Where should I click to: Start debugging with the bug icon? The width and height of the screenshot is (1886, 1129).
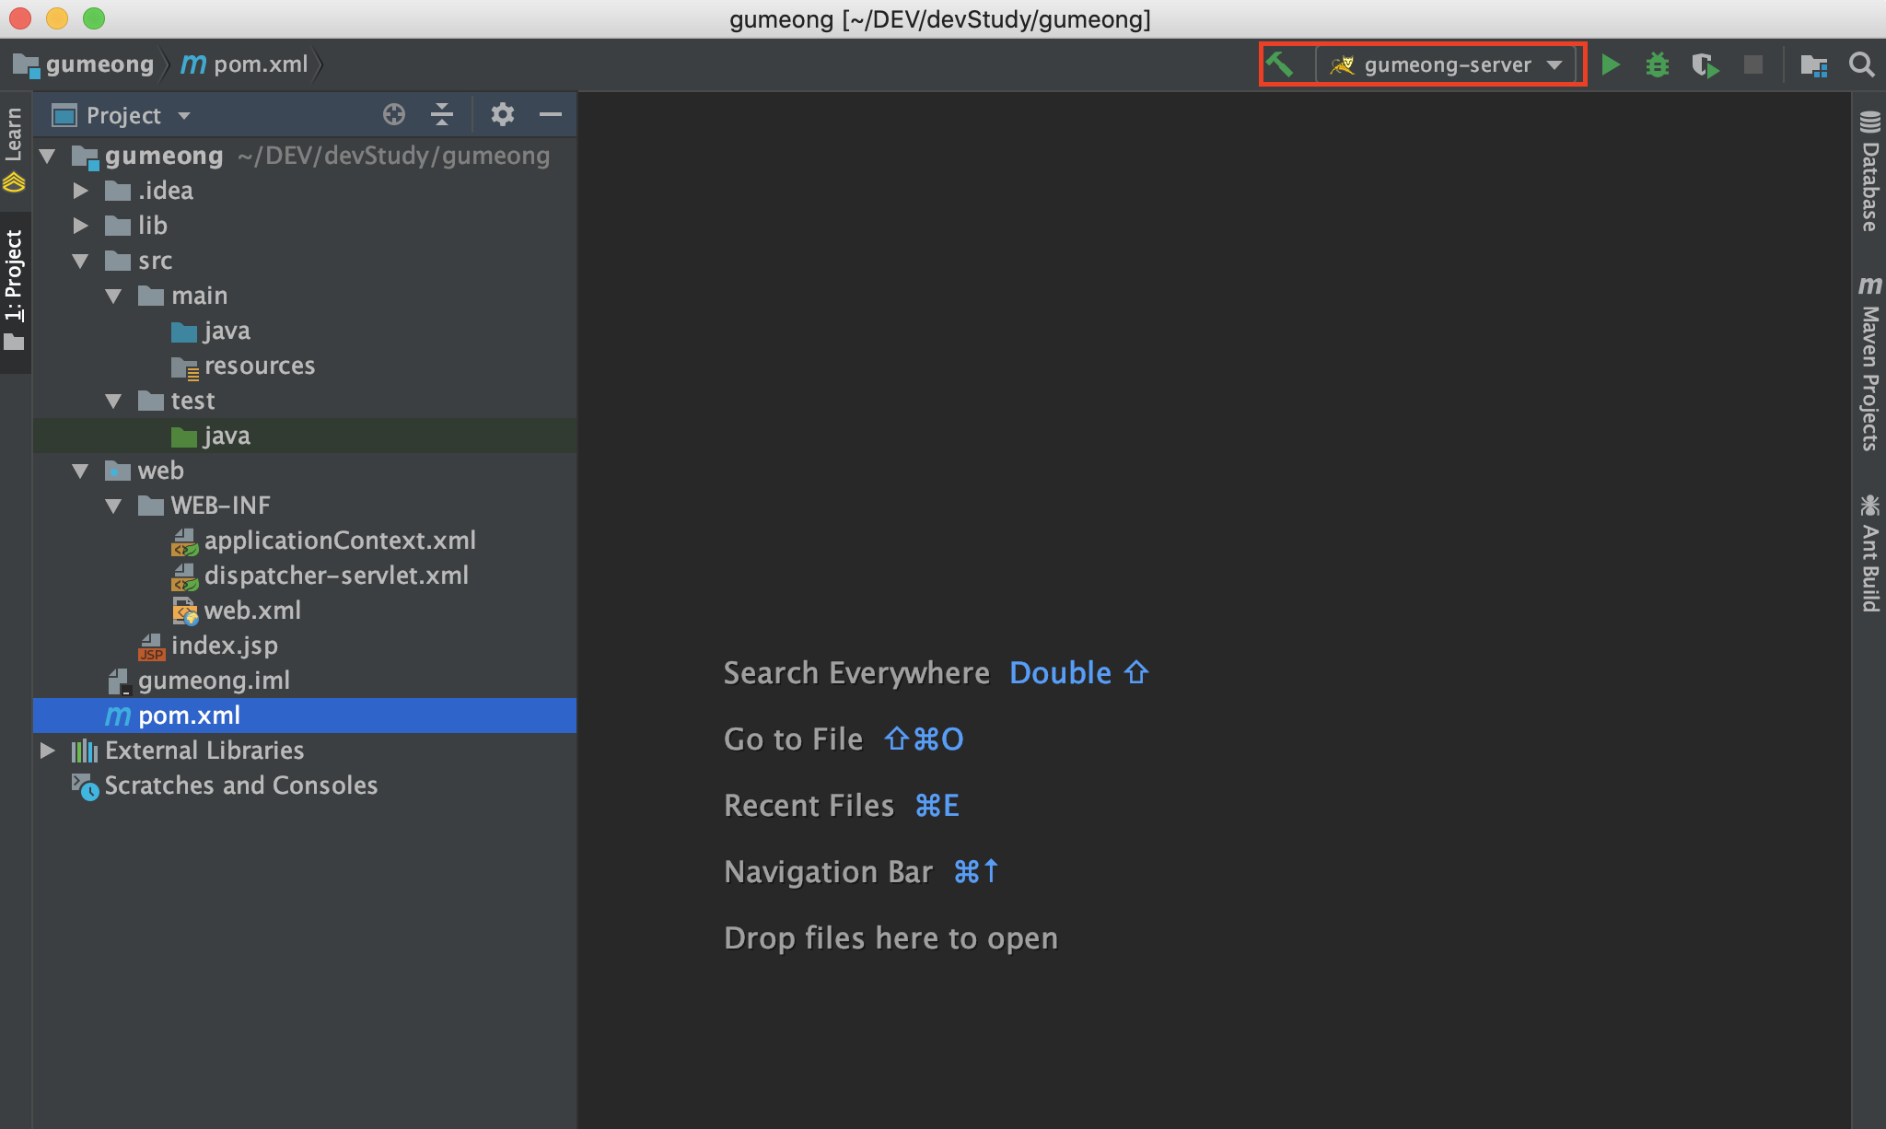tap(1657, 64)
